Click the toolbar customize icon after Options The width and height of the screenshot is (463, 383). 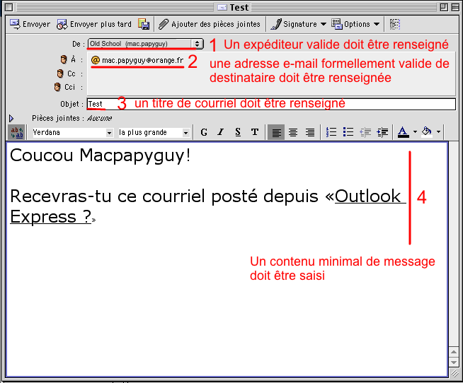(x=395, y=24)
